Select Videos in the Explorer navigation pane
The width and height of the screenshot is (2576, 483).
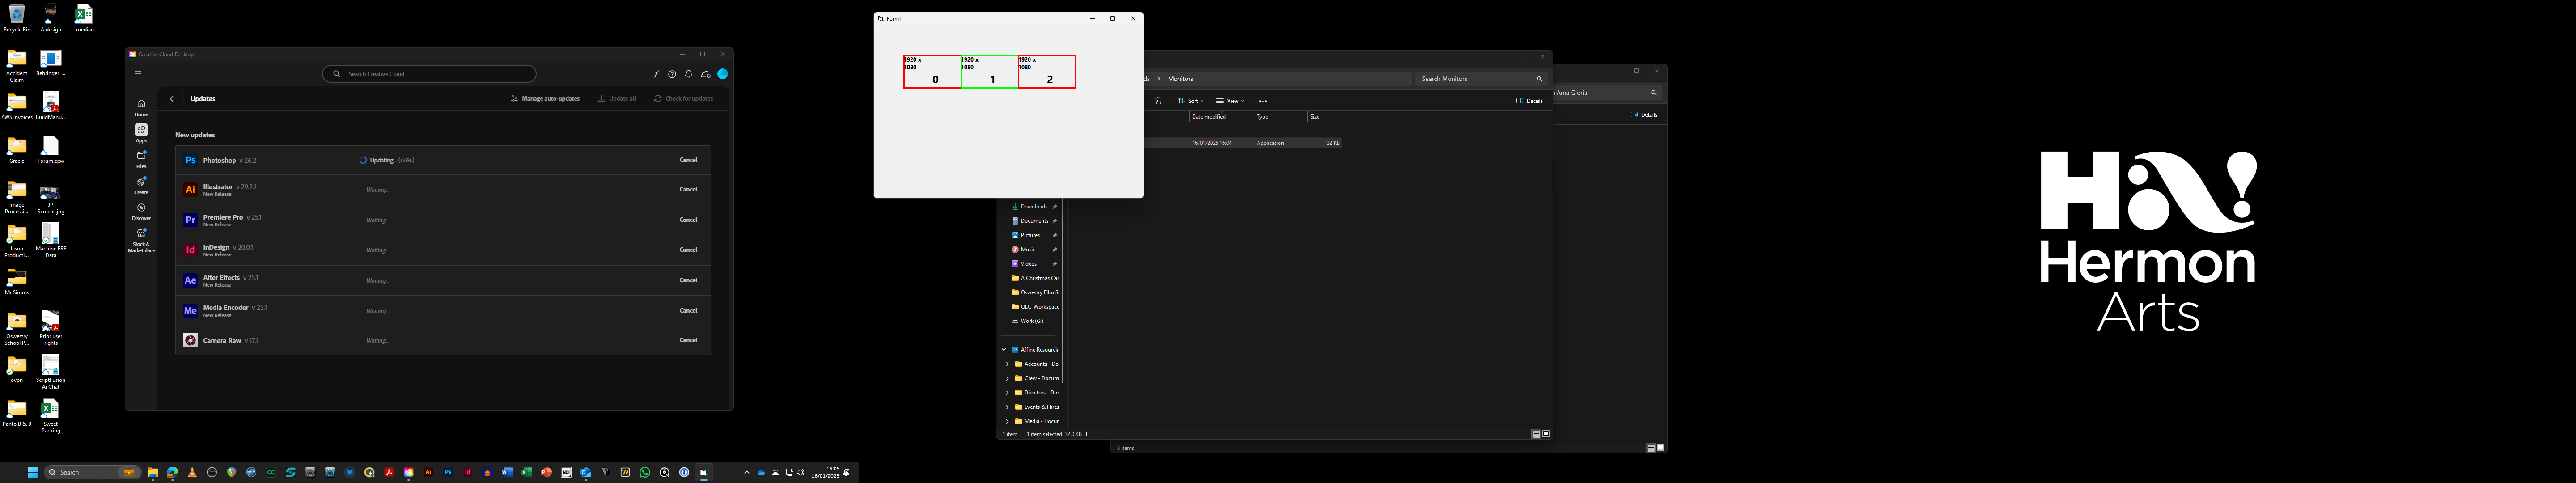click(x=1034, y=264)
